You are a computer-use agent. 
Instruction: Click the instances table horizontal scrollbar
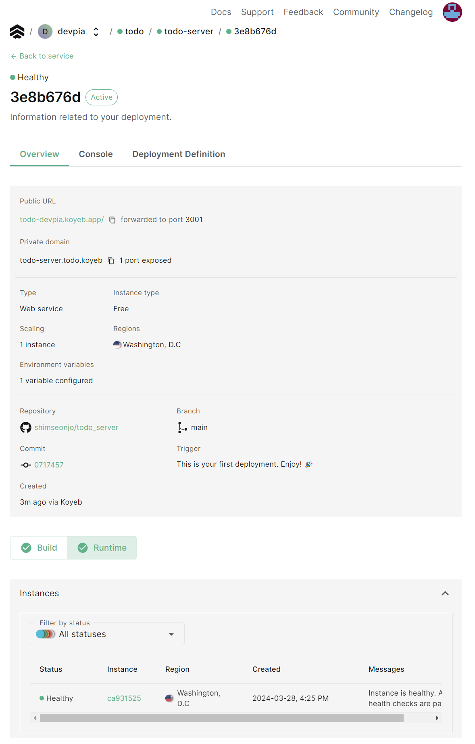pyautogui.click(x=221, y=718)
